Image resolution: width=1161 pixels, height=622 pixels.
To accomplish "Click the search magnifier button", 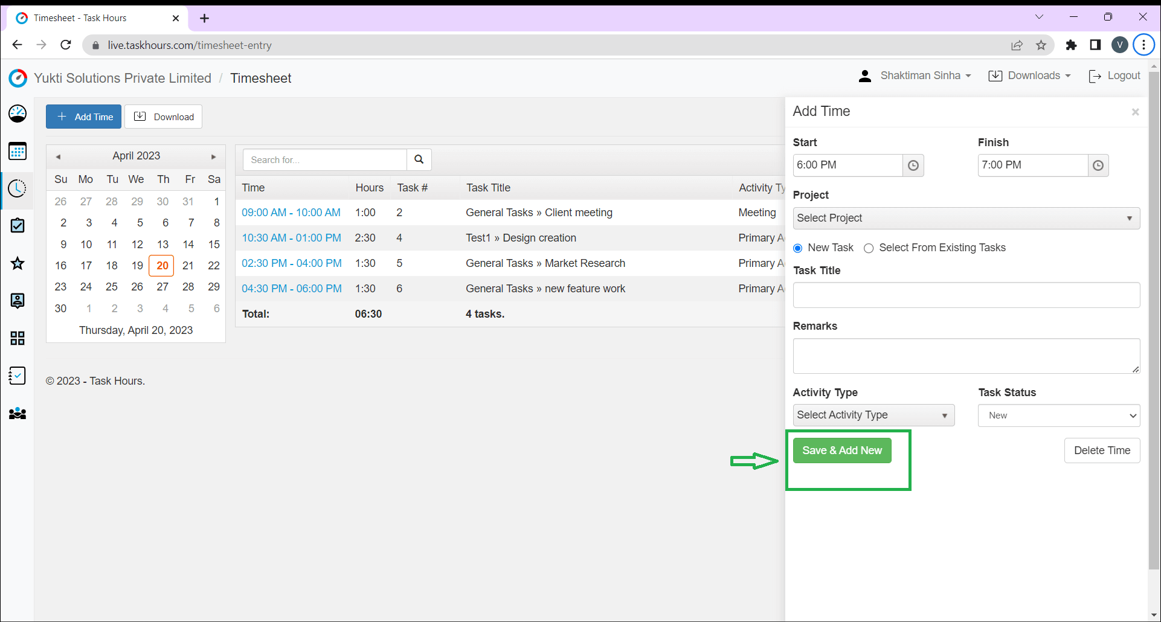I will (419, 160).
